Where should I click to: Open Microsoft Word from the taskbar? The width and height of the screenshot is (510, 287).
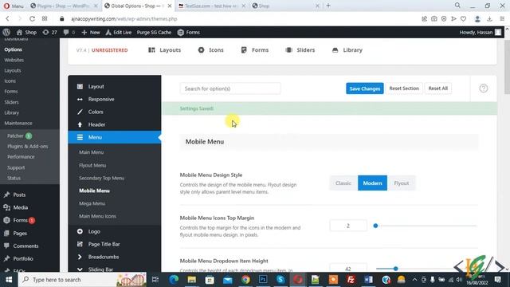point(368,280)
